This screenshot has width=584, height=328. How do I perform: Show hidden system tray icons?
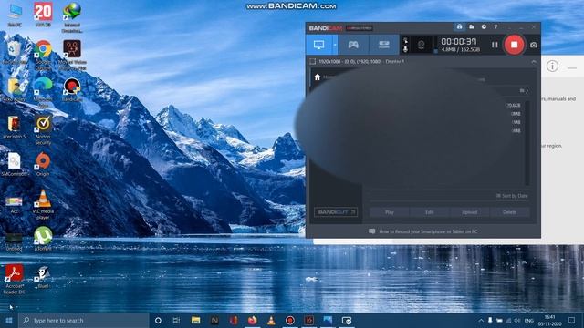coord(481,320)
